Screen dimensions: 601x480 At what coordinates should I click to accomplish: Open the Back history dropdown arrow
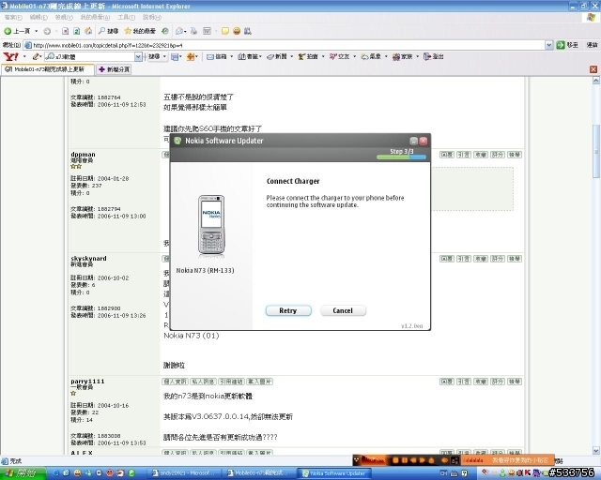tap(37, 31)
